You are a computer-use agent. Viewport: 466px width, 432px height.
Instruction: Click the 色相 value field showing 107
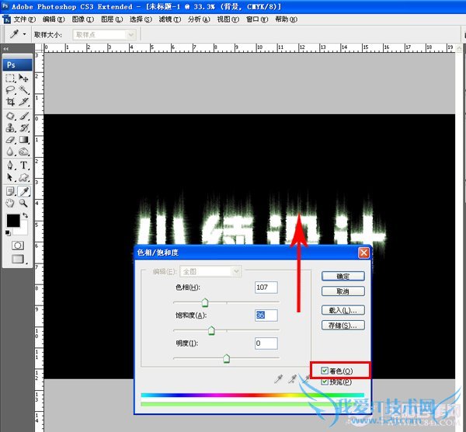click(x=266, y=287)
